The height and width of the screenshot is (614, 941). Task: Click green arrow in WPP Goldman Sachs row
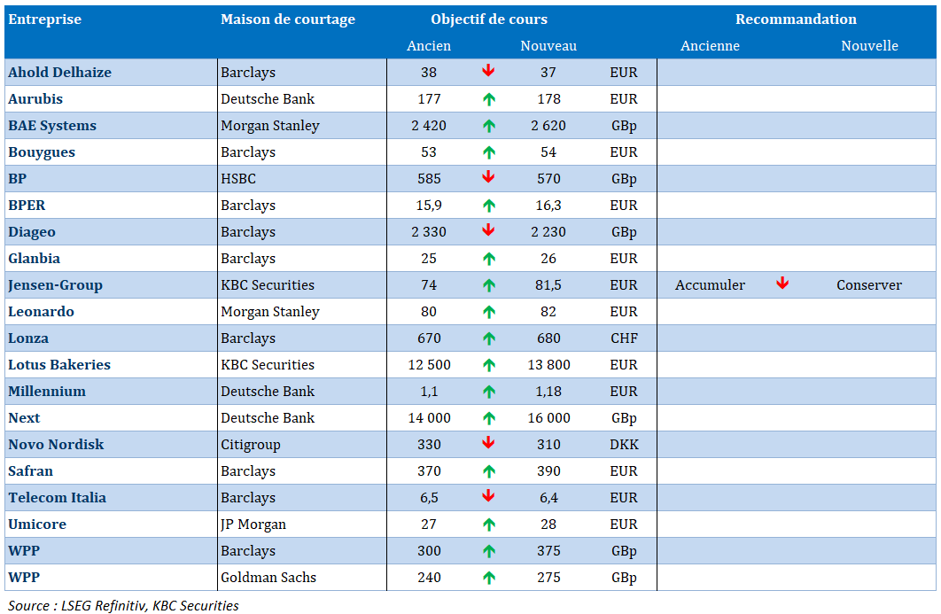coord(489,578)
